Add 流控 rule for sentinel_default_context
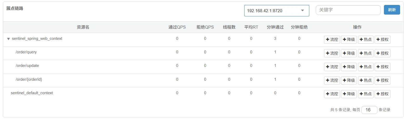 [332, 94]
